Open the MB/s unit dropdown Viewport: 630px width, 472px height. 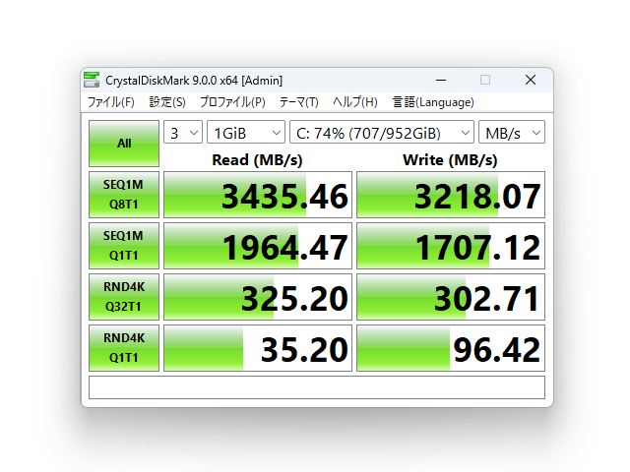[512, 132]
